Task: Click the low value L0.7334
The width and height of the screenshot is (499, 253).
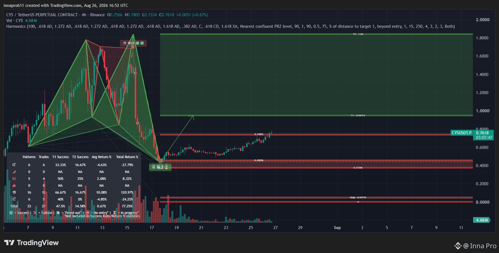Action: [150, 15]
